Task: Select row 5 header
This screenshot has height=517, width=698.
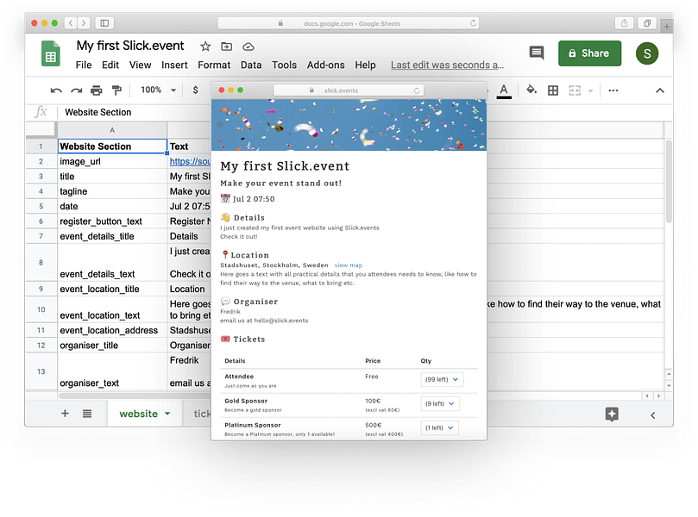Action: tap(41, 206)
